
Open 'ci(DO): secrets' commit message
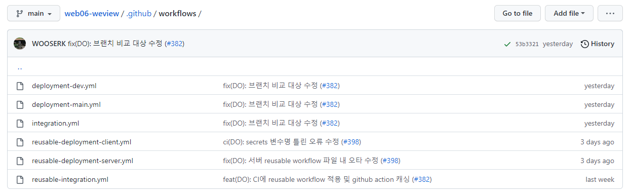click(x=281, y=142)
